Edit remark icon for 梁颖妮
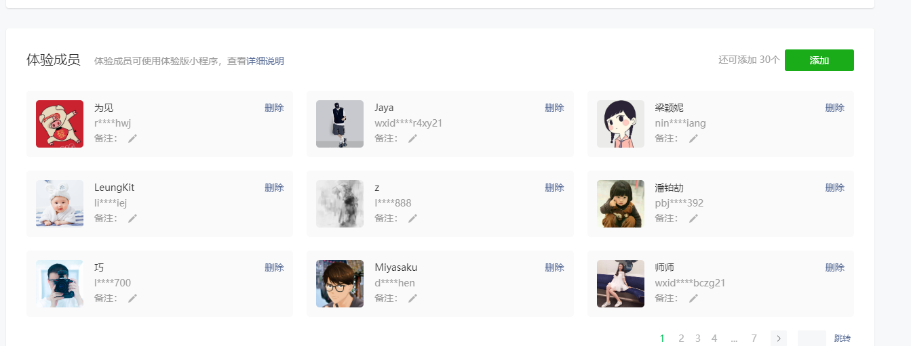 point(693,138)
